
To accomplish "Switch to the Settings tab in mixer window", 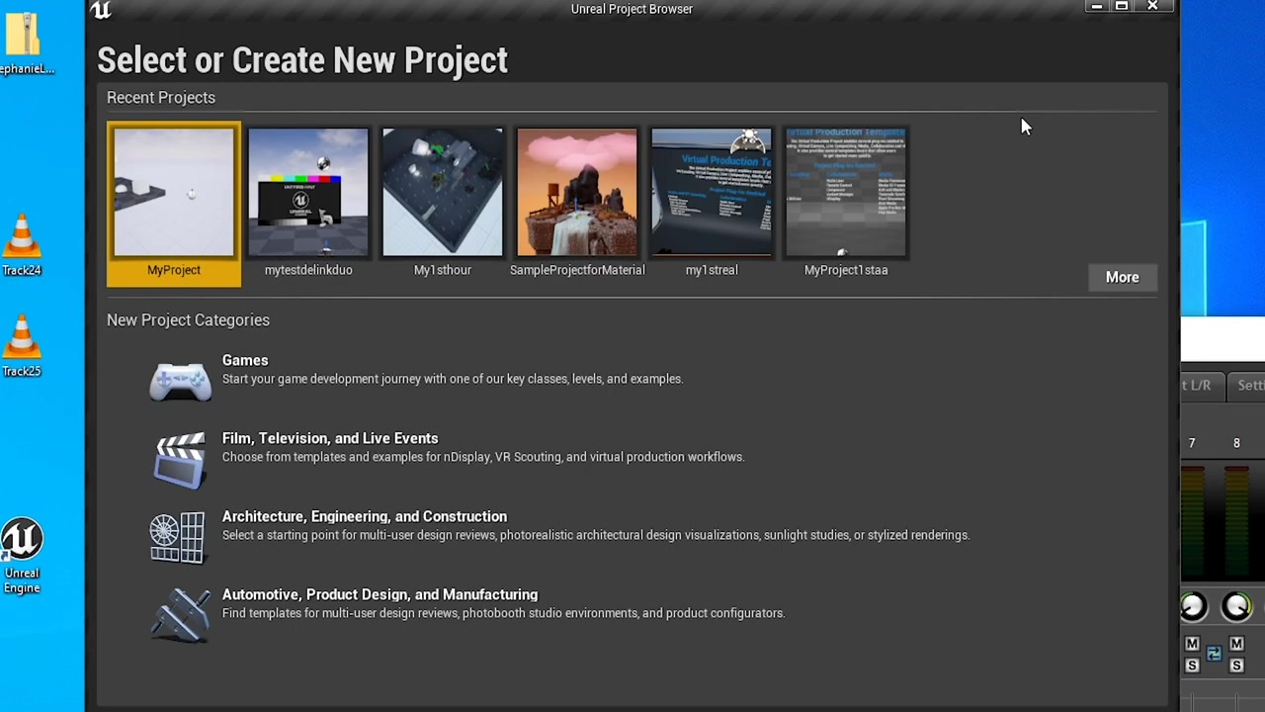I will [x=1248, y=386].
